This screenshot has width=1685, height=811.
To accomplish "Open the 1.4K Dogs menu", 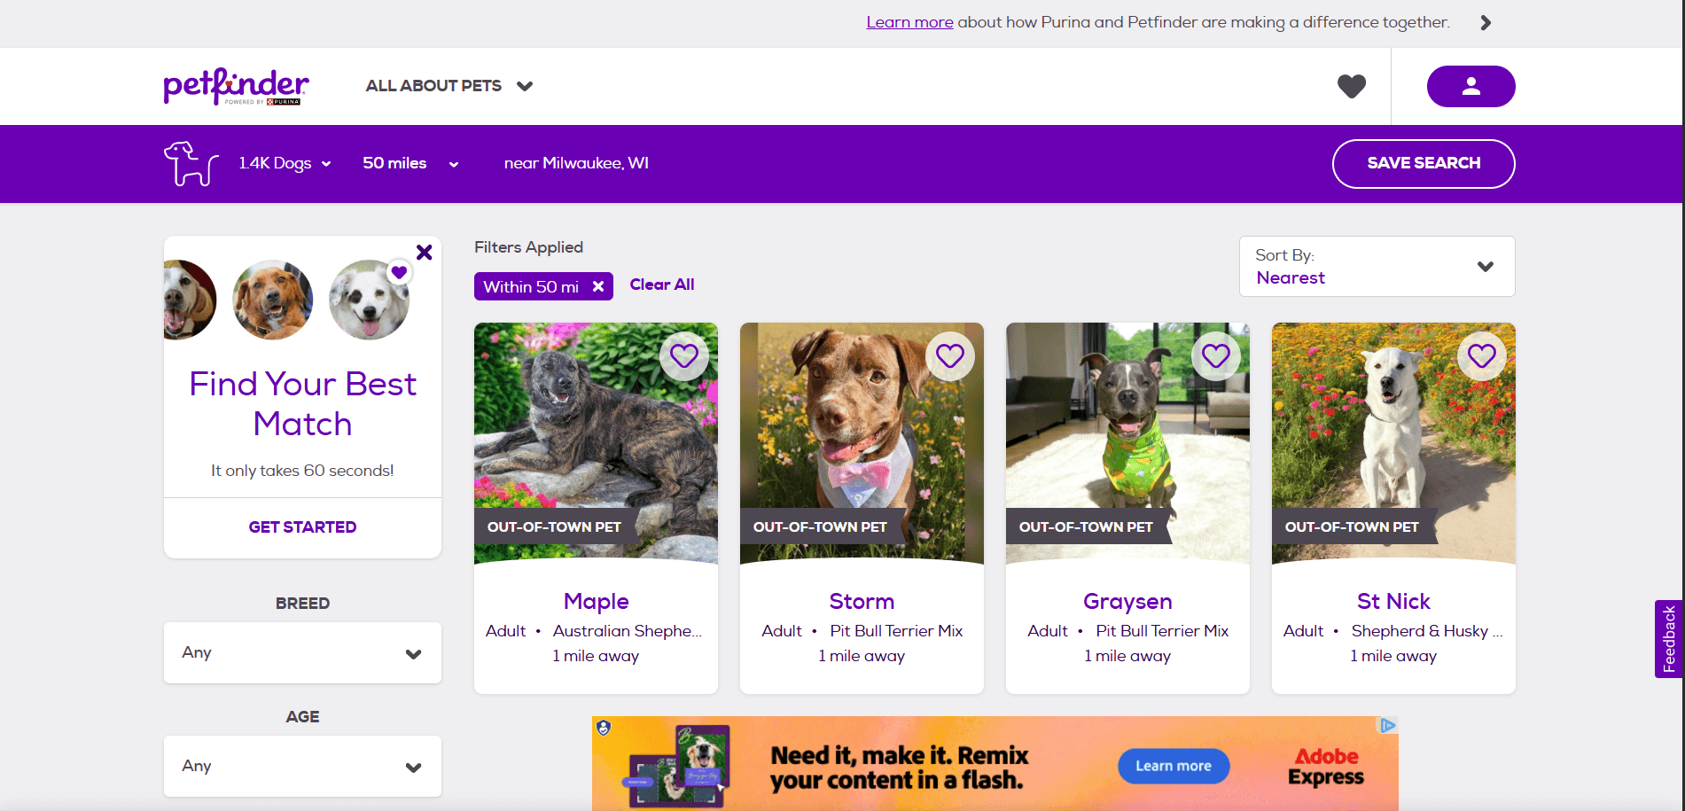I will tap(285, 164).
